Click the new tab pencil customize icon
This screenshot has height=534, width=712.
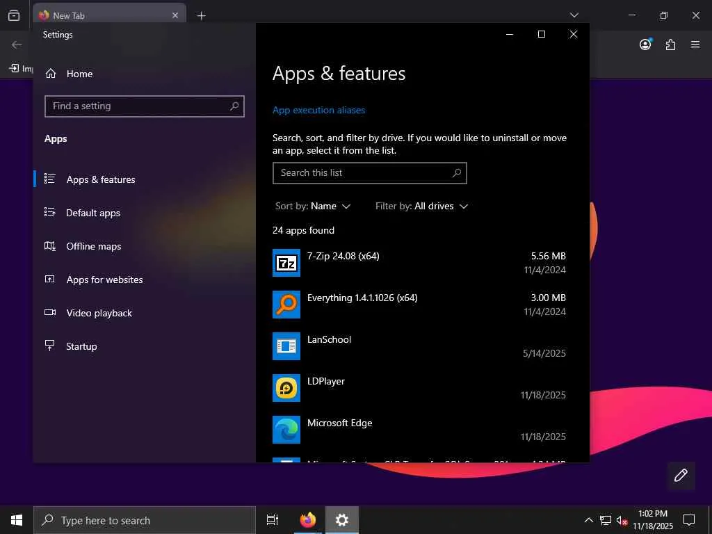(681, 475)
